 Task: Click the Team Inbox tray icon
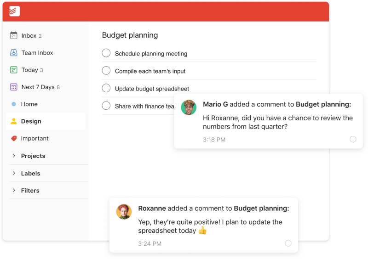click(x=14, y=52)
